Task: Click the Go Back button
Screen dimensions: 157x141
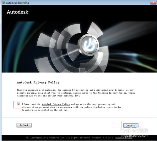Action: click(24, 125)
